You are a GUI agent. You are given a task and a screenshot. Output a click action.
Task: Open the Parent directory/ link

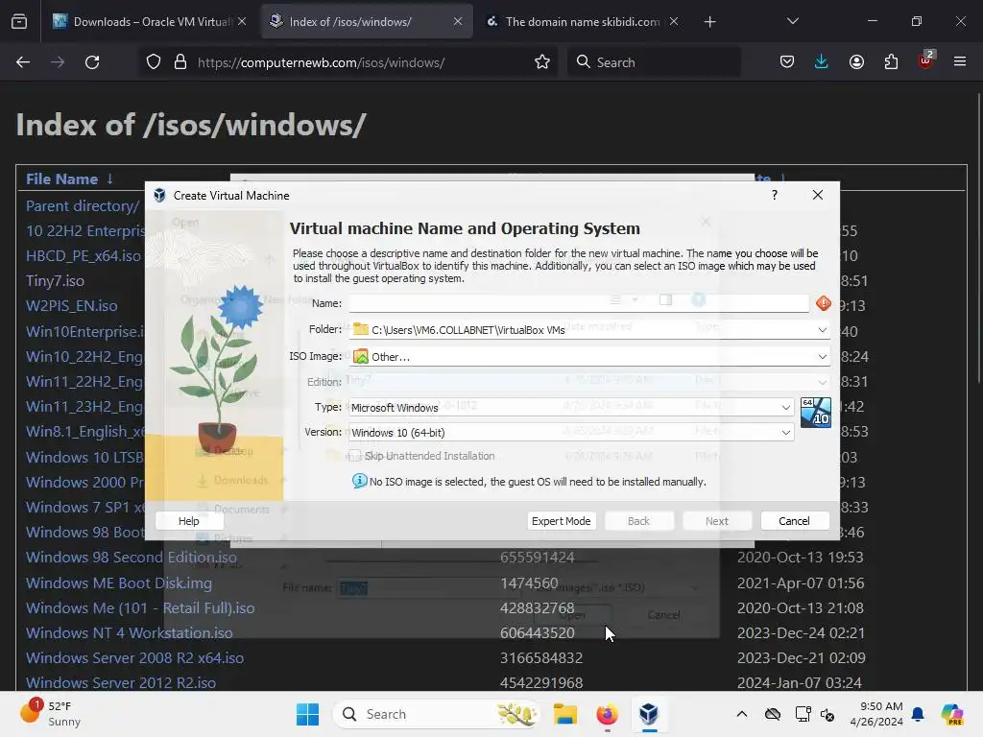point(83,205)
